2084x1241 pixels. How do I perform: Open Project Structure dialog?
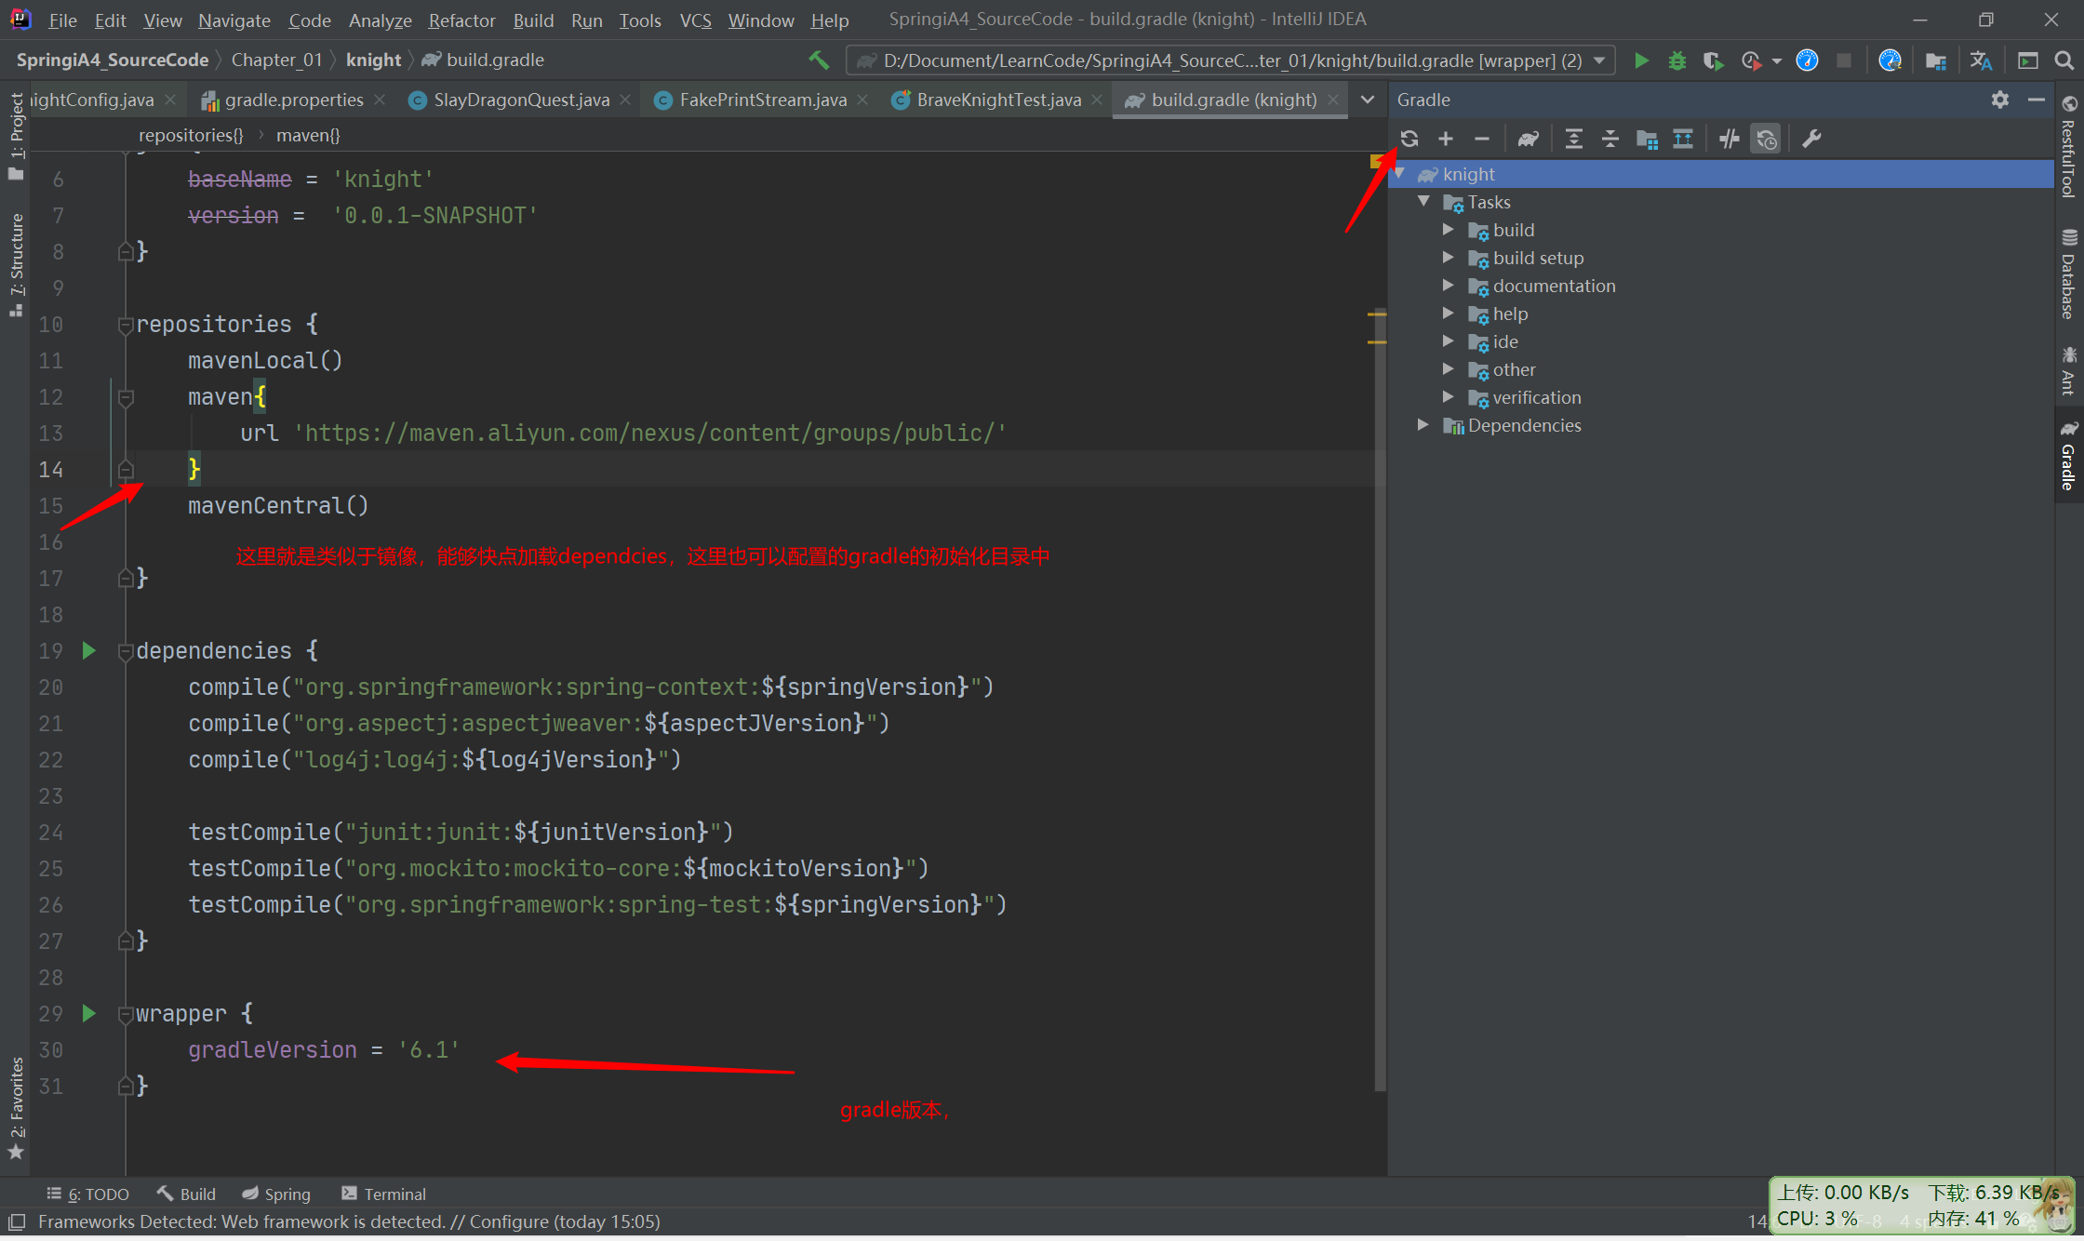point(1936,60)
